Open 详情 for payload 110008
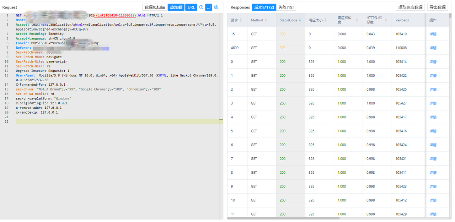Viewport: 455px width, 222px height. (433, 48)
